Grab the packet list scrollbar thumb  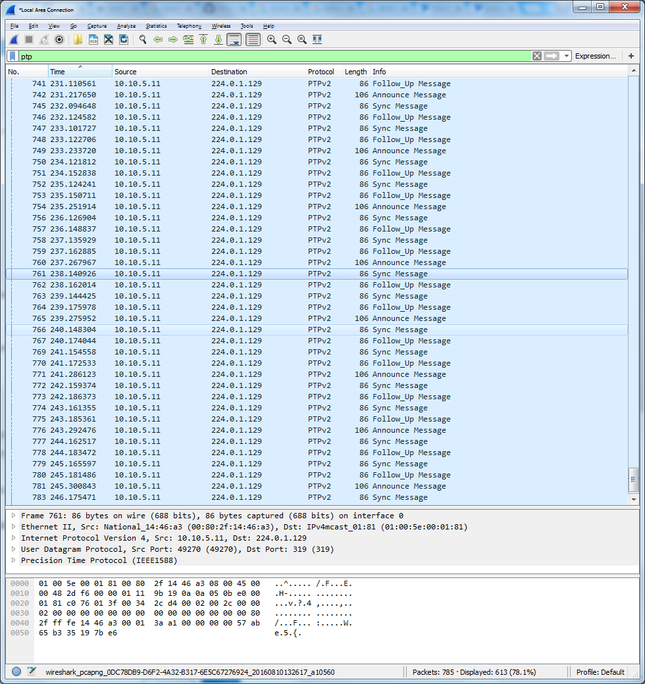pyautogui.click(x=634, y=479)
